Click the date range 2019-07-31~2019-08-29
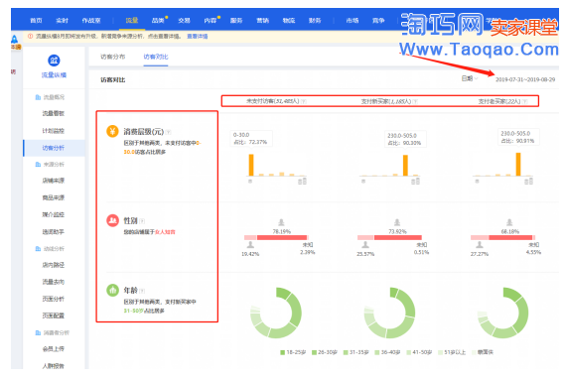 pos(525,79)
